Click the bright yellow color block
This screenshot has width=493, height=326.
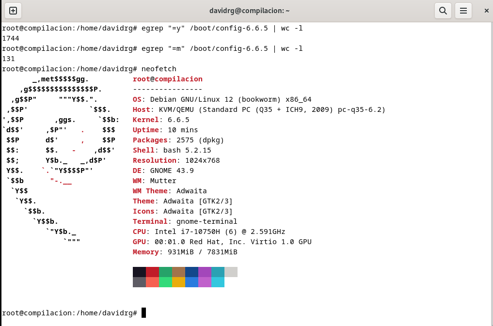[x=178, y=282]
